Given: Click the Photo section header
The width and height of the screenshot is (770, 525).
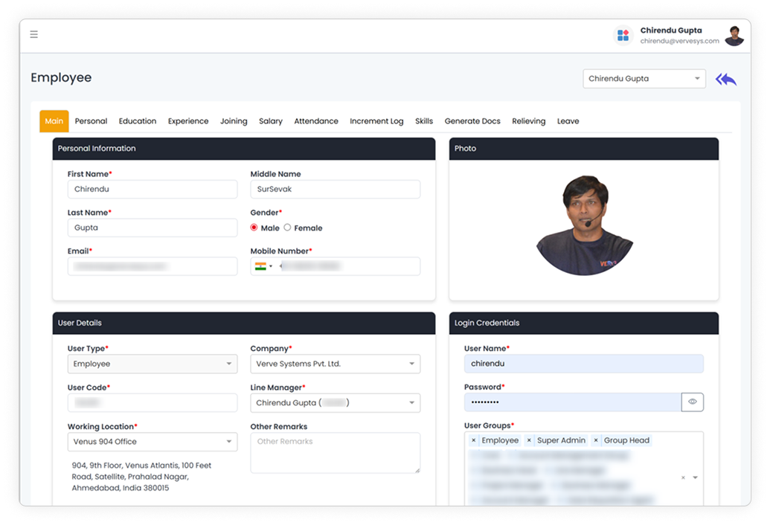Looking at the screenshot, I should (583, 149).
